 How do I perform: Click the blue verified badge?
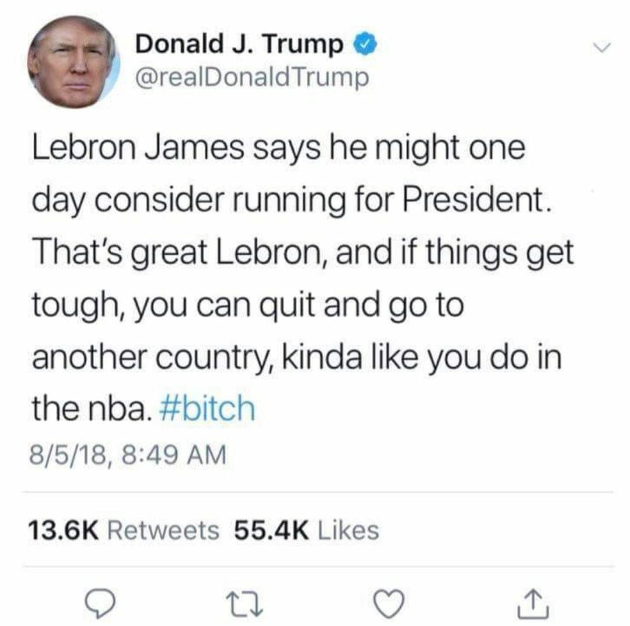365,44
